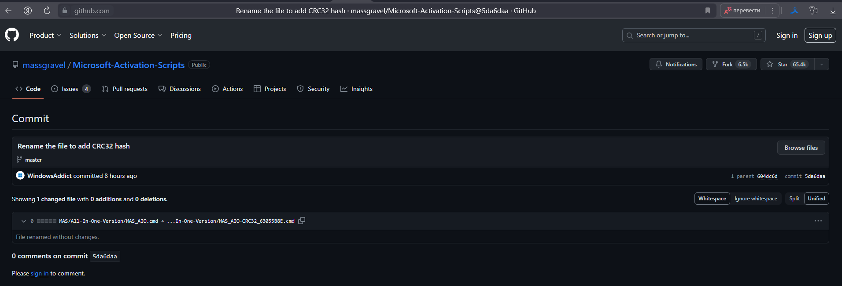Copy the renamed file path
This screenshot has height=286, width=842.
click(302, 221)
